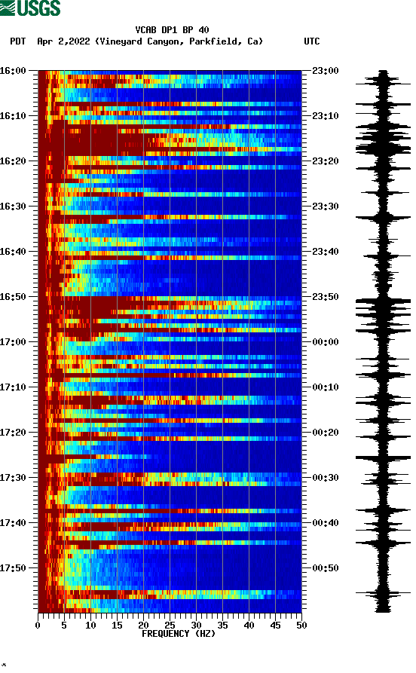The width and height of the screenshot is (416, 673).
Task: Click the 17:50 PDT time label
Action: pyautogui.click(x=13, y=567)
